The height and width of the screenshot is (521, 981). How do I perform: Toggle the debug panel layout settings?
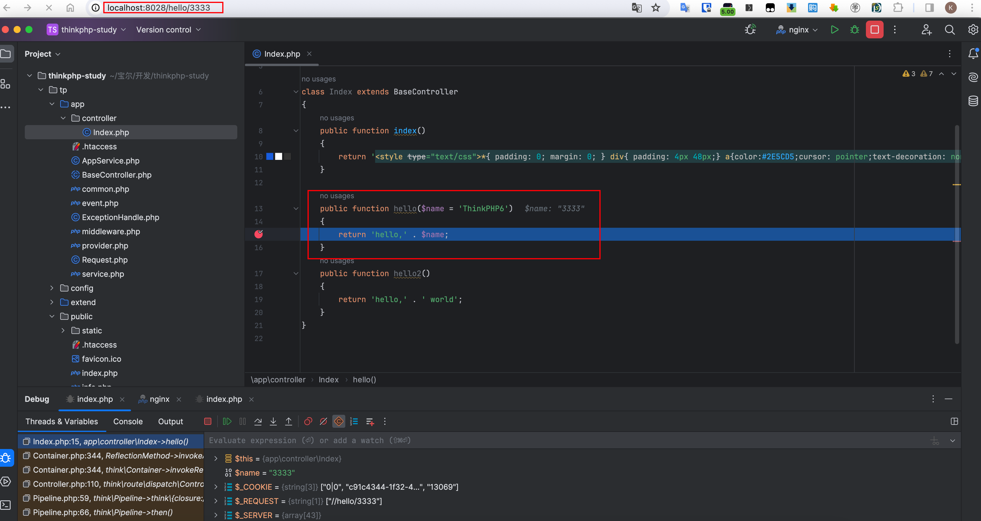click(x=954, y=421)
